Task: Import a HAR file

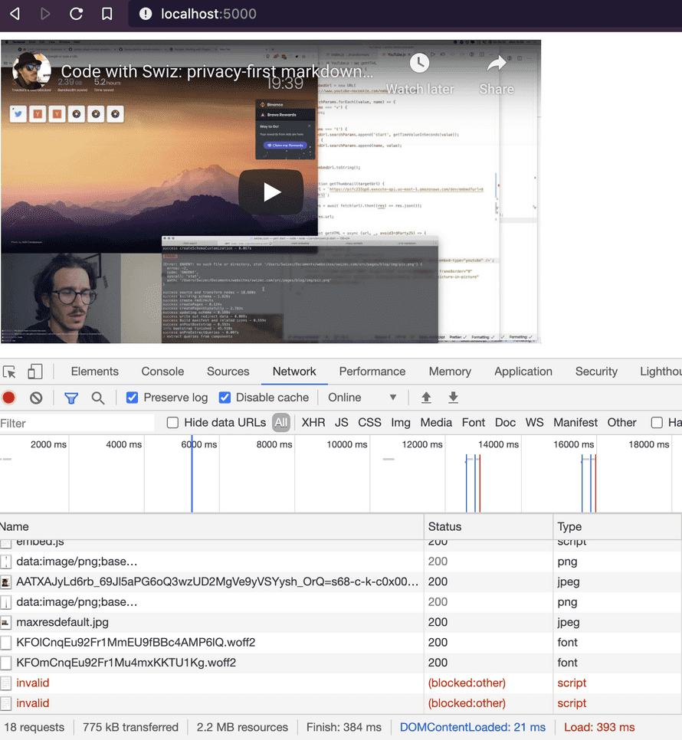Action: [x=426, y=398]
